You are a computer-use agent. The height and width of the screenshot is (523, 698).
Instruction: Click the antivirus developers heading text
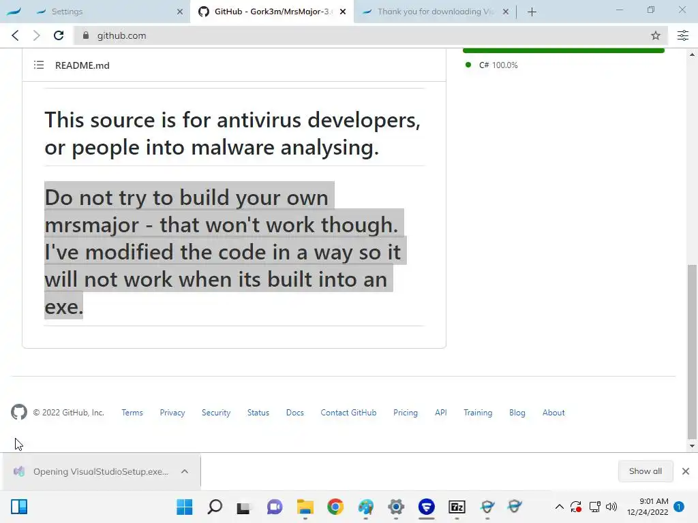pos(232,133)
